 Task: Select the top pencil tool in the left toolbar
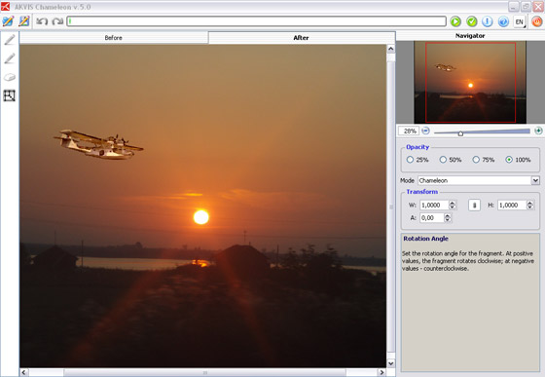(x=10, y=40)
